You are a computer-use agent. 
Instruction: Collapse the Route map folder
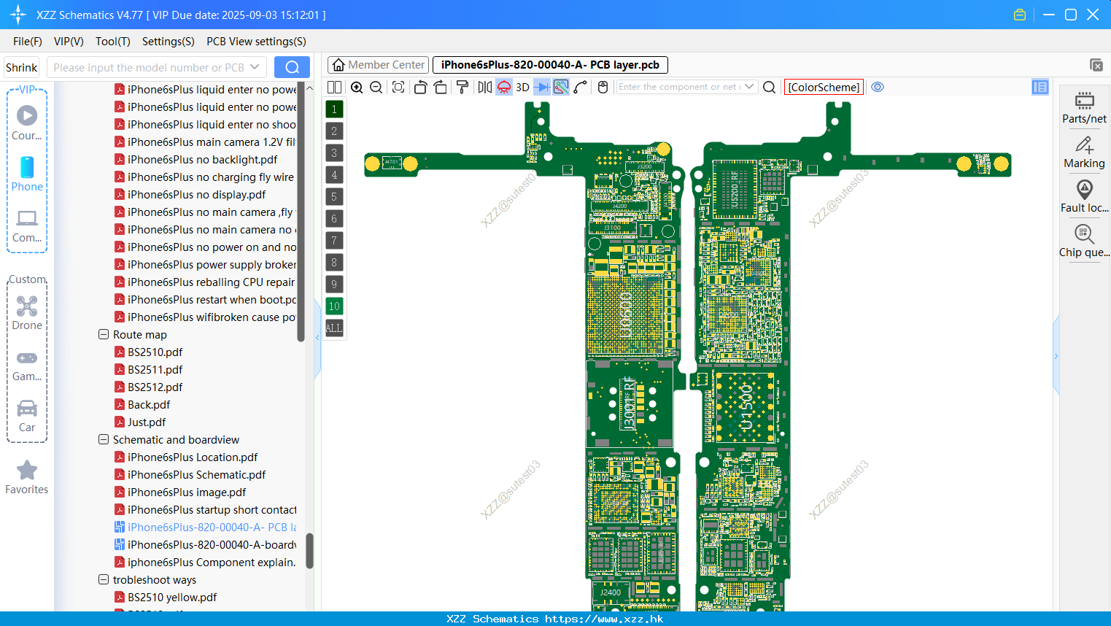pyautogui.click(x=104, y=335)
